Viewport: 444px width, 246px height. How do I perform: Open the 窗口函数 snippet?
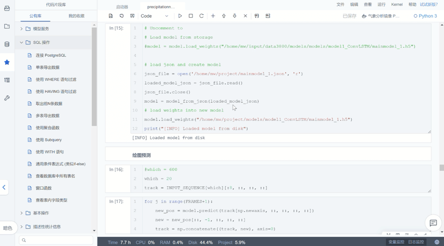pos(44,188)
